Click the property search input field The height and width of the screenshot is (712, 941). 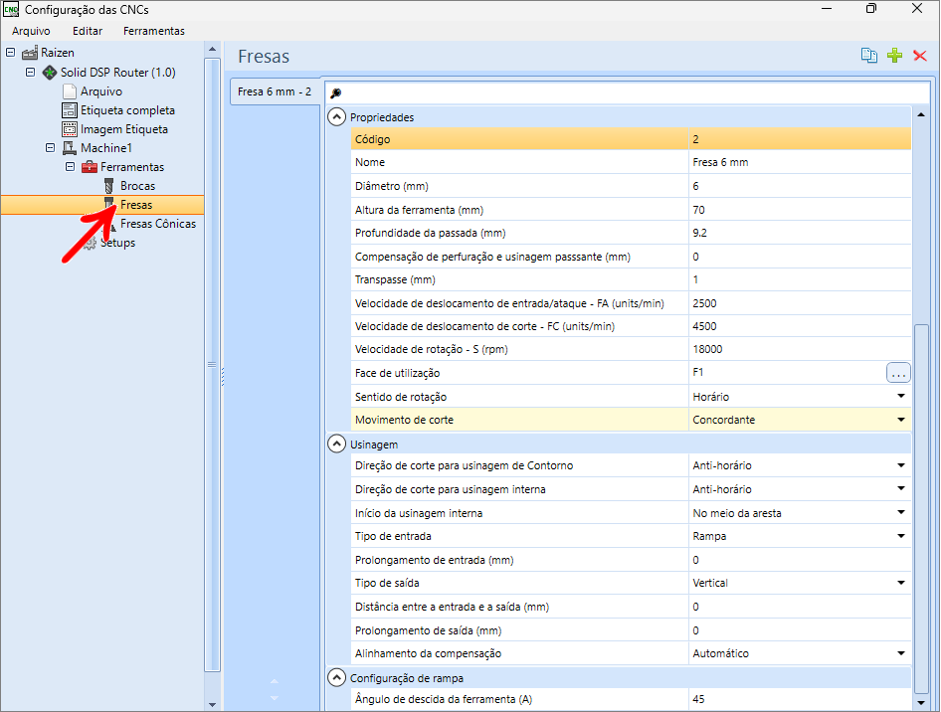628,92
